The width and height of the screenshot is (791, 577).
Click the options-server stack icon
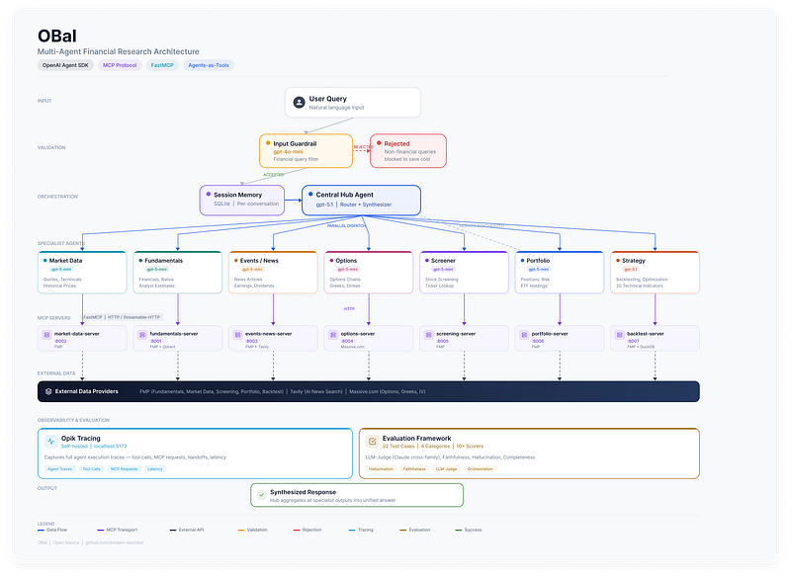(333, 335)
